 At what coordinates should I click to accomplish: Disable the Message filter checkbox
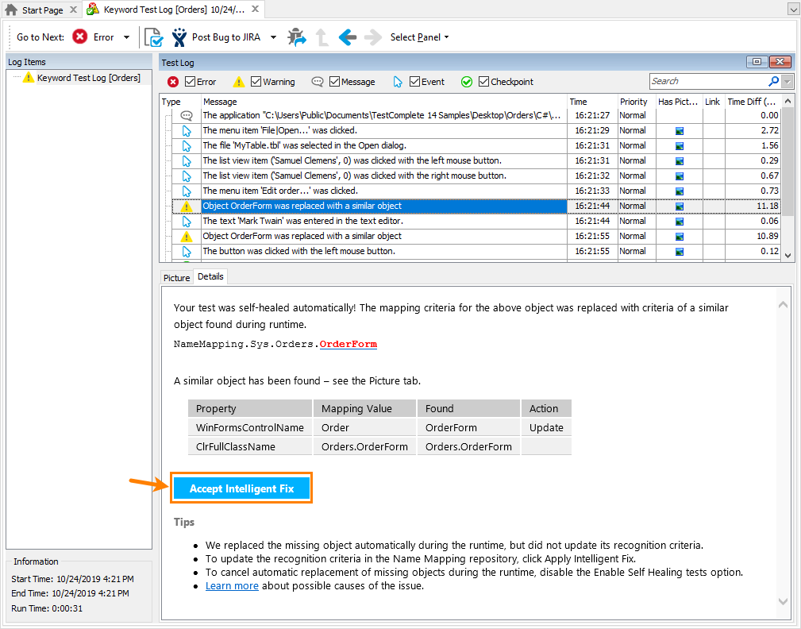335,81
